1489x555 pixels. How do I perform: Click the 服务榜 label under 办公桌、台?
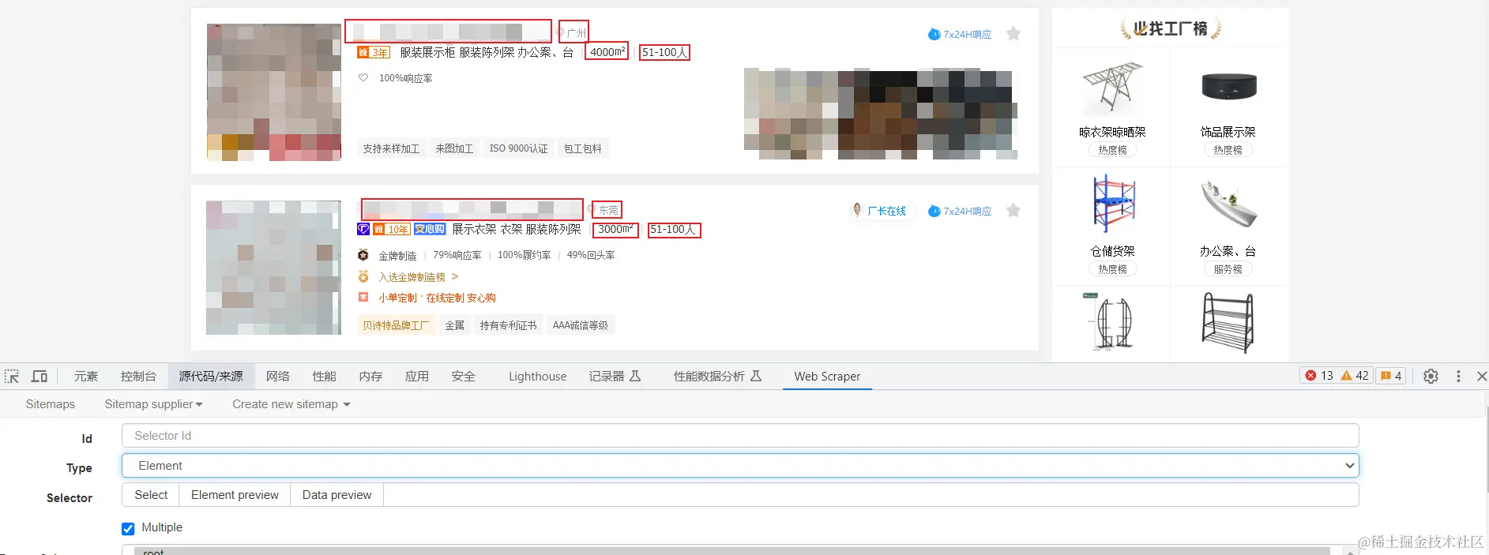click(1228, 269)
